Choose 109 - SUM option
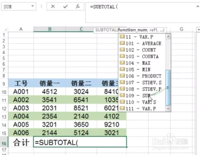200x155 pixels. click(x=142, y=95)
